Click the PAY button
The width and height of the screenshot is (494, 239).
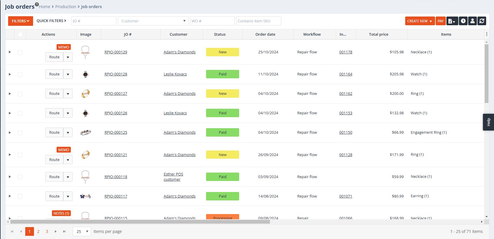point(440,21)
